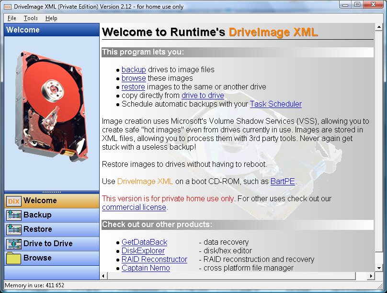The height and width of the screenshot is (293, 387).
Task: Click the Backup icon in sidebar
Action: click(13, 215)
